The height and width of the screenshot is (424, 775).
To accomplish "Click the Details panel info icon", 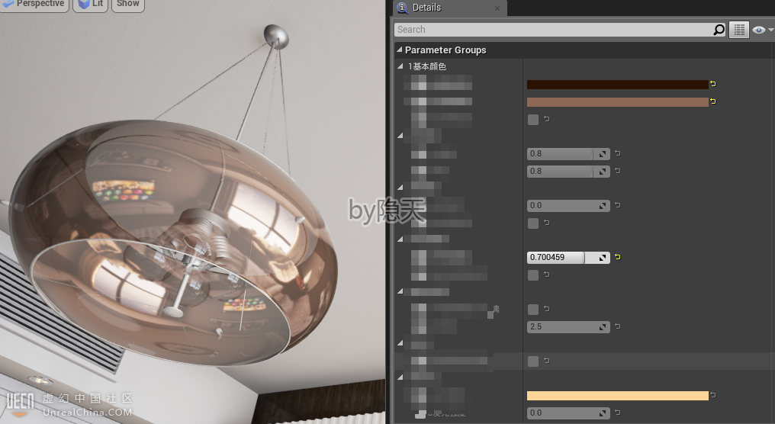I will point(402,8).
